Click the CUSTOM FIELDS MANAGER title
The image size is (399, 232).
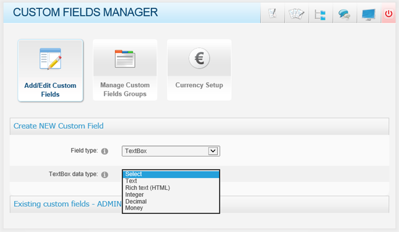(x=85, y=12)
